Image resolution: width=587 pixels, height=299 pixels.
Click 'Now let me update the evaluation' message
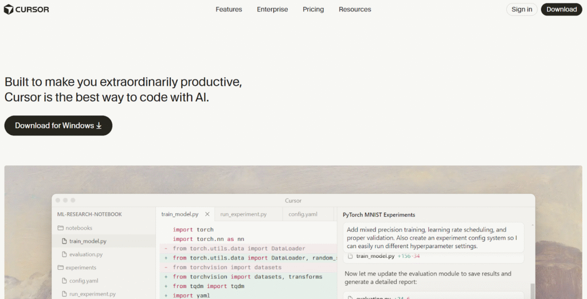(x=428, y=278)
